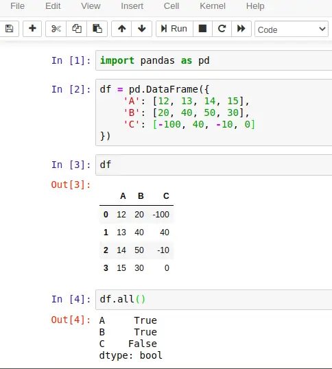Open the Insert menu
332x369 pixels.
pyautogui.click(x=132, y=6)
